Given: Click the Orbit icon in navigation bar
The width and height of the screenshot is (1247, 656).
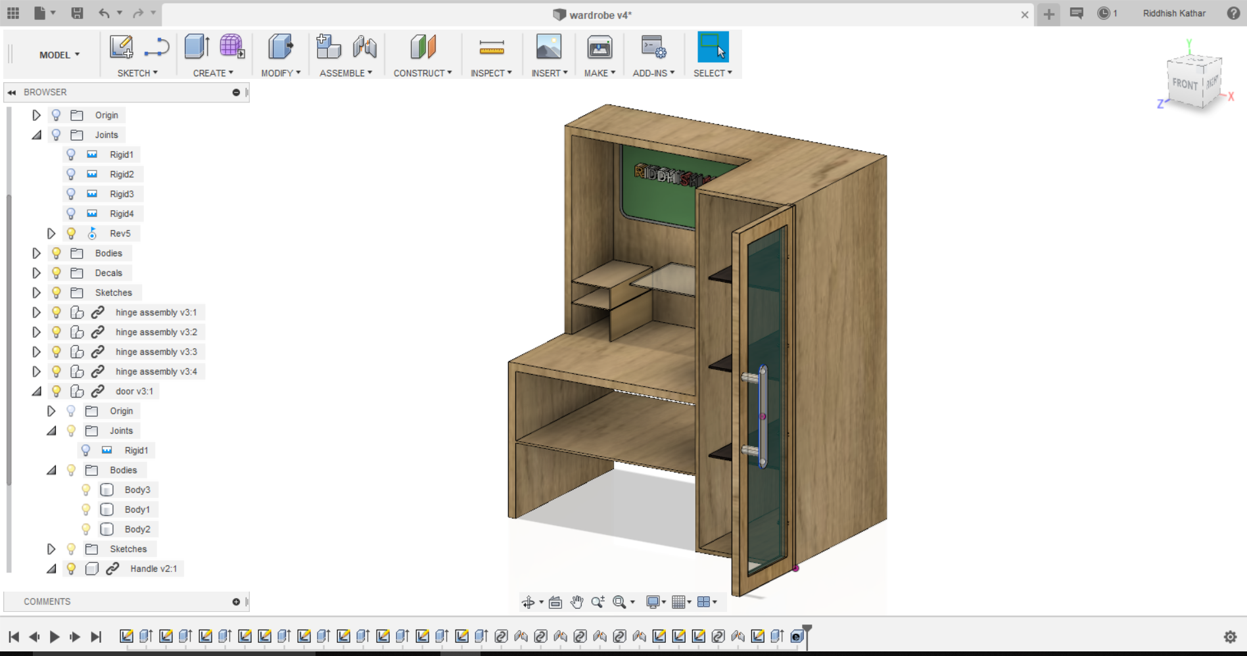Looking at the screenshot, I should pyautogui.click(x=528, y=602).
